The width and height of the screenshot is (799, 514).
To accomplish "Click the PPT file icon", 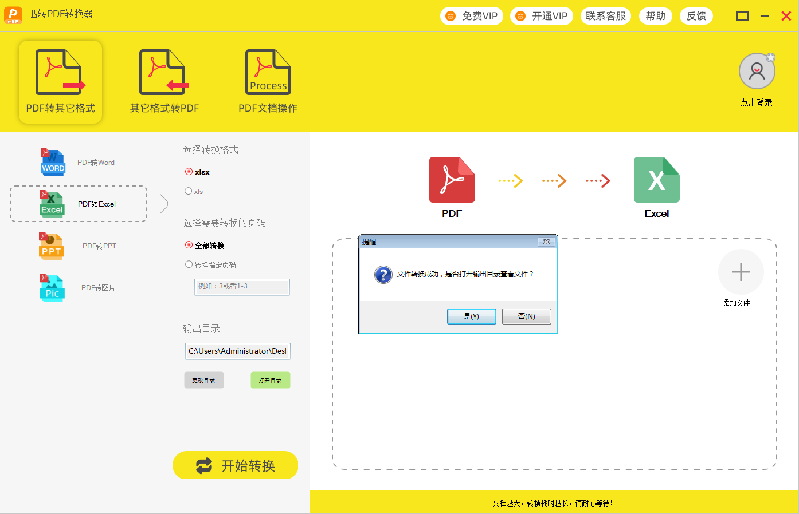I will 51,246.
